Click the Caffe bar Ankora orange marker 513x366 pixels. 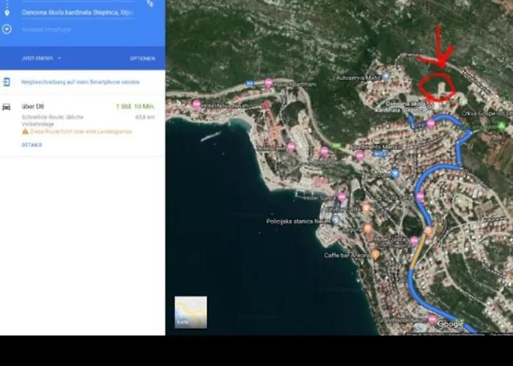375,254
